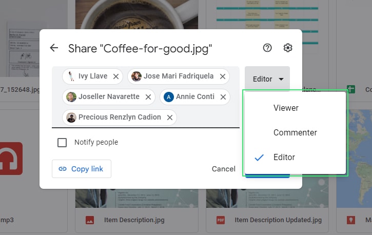Screen dimensions: 372x235
Task: Click Joseller Navarette's avatar
Action: click(x=71, y=97)
